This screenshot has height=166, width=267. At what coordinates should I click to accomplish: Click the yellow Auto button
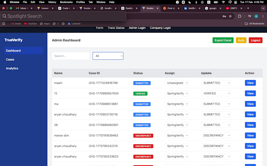click(x=241, y=40)
